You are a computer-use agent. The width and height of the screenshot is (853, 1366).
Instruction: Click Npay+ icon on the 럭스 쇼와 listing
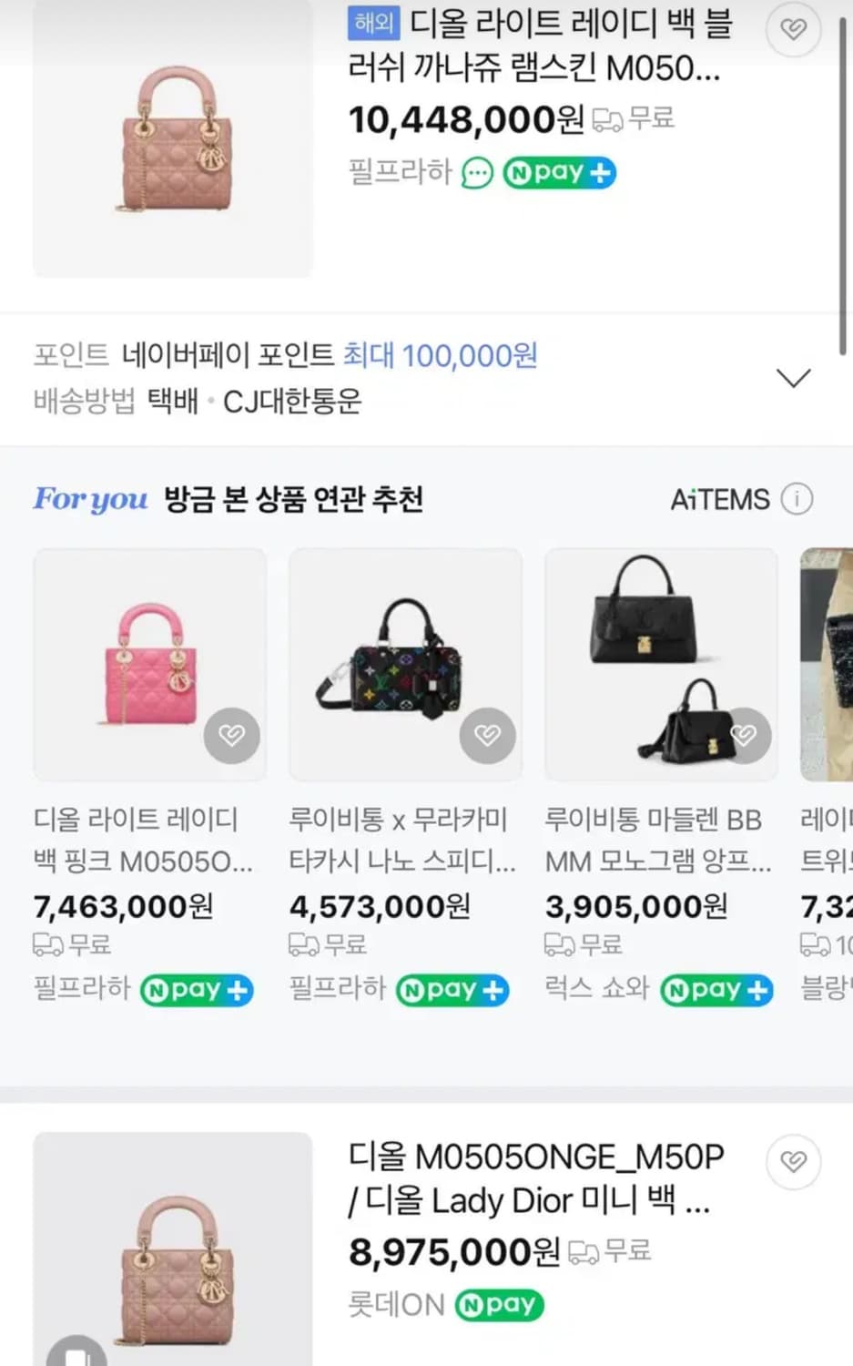(716, 990)
